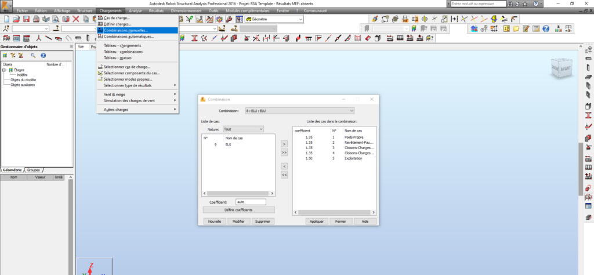594x275 pixels.
Task: Click the filter icon in object manager
Action: [13, 55]
